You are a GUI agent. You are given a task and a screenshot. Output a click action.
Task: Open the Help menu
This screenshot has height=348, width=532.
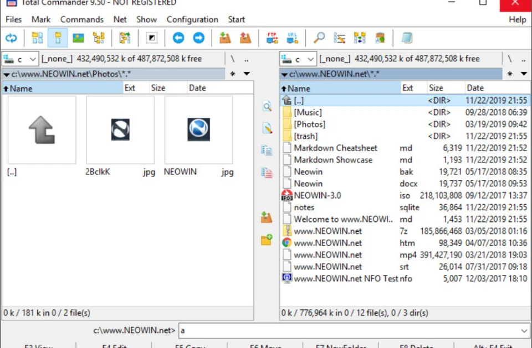coord(517,19)
